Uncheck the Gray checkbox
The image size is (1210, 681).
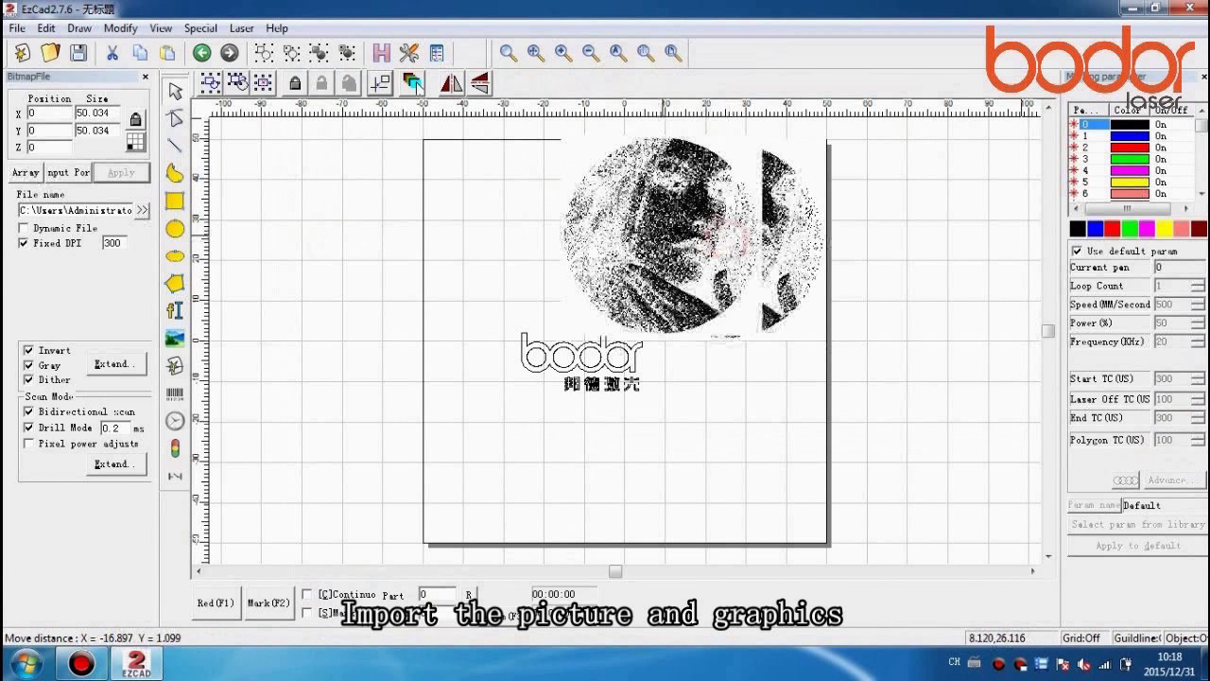click(x=28, y=365)
